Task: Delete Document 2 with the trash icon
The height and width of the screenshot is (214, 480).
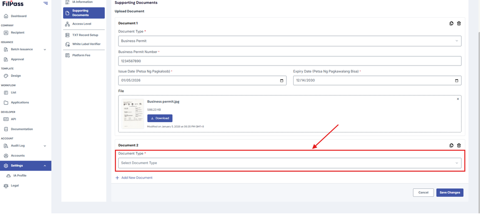Action: (459, 145)
